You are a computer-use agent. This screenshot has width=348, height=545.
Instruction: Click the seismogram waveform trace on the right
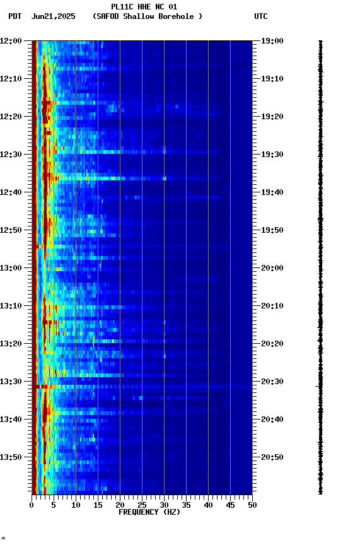click(x=320, y=267)
